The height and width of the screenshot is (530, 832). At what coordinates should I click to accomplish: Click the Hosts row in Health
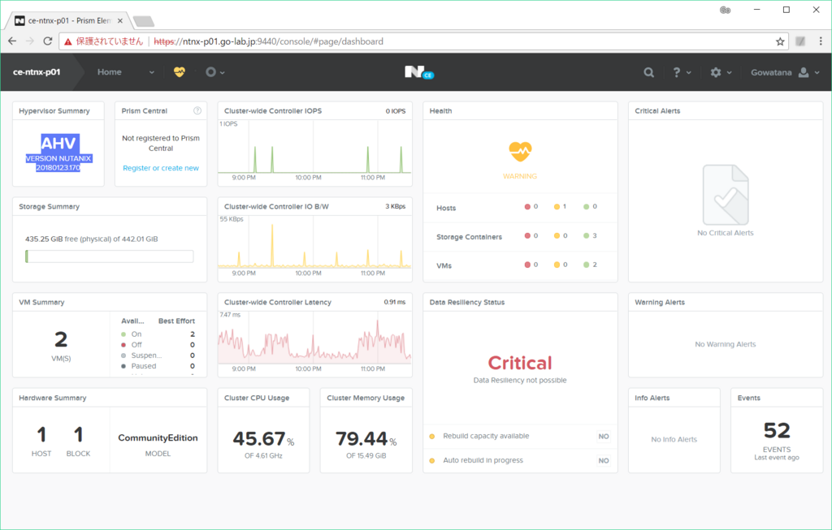coord(520,207)
